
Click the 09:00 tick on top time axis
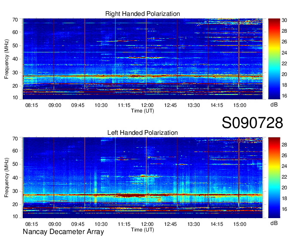click(x=55, y=105)
